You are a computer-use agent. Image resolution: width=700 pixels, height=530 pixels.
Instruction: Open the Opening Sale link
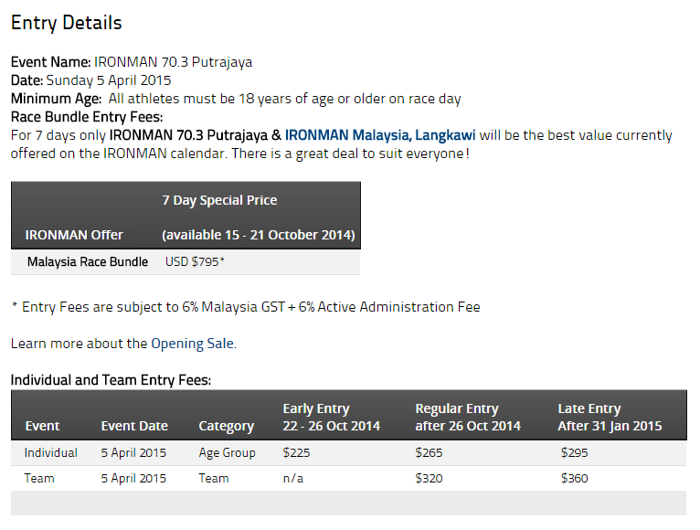[193, 344]
